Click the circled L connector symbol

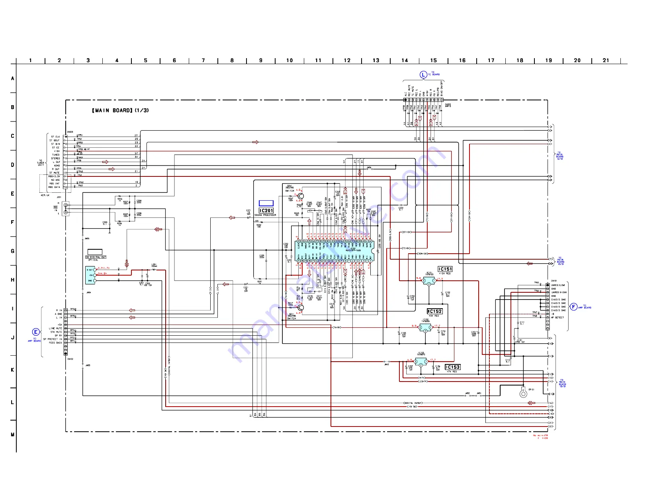(x=423, y=74)
